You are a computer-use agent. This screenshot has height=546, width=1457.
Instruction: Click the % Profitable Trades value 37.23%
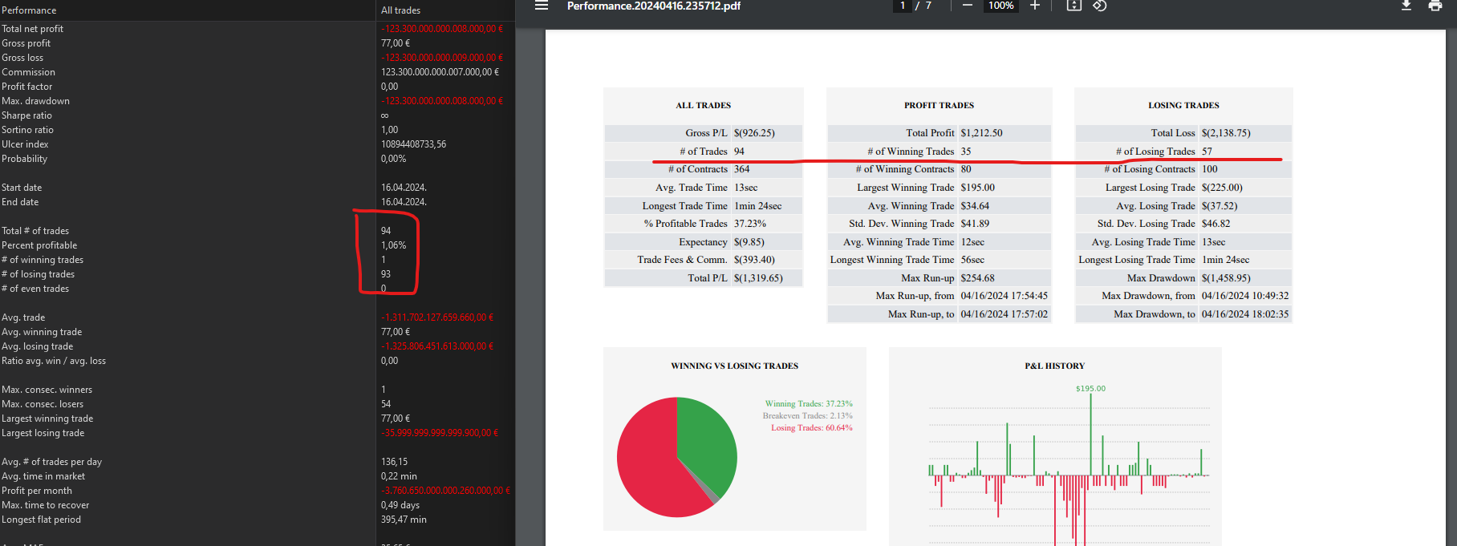point(750,224)
